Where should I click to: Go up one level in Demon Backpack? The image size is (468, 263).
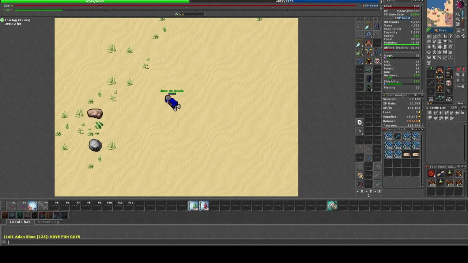416,129
